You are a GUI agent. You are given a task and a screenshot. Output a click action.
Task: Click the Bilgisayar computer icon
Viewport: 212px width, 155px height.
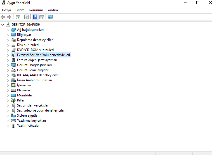tap(13, 35)
